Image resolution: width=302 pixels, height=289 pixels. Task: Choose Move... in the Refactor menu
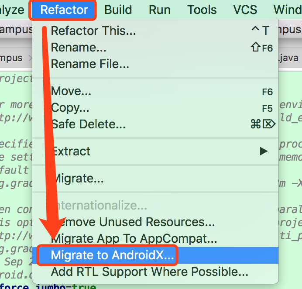coord(71,91)
